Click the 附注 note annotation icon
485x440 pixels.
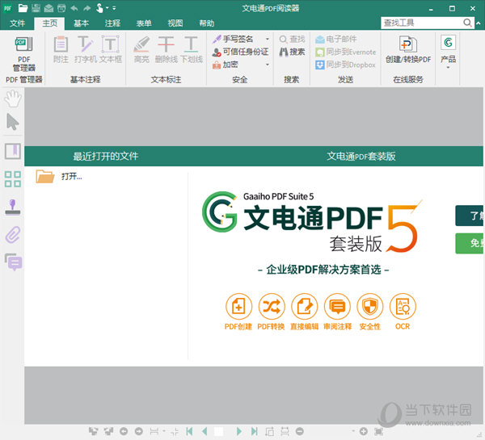61,49
